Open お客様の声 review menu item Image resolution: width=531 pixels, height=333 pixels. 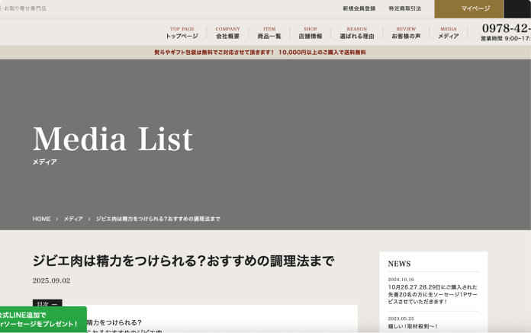(406, 33)
